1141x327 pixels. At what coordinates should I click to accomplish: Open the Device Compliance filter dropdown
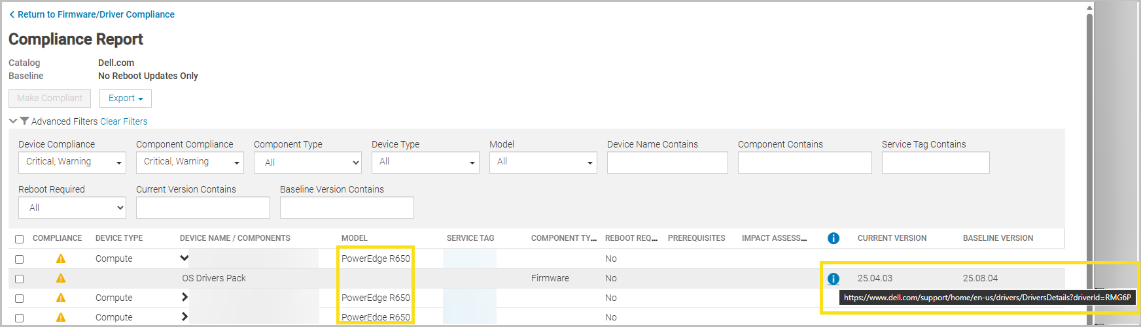(x=72, y=162)
